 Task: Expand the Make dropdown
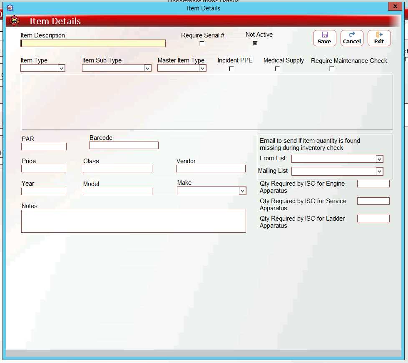pos(242,191)
